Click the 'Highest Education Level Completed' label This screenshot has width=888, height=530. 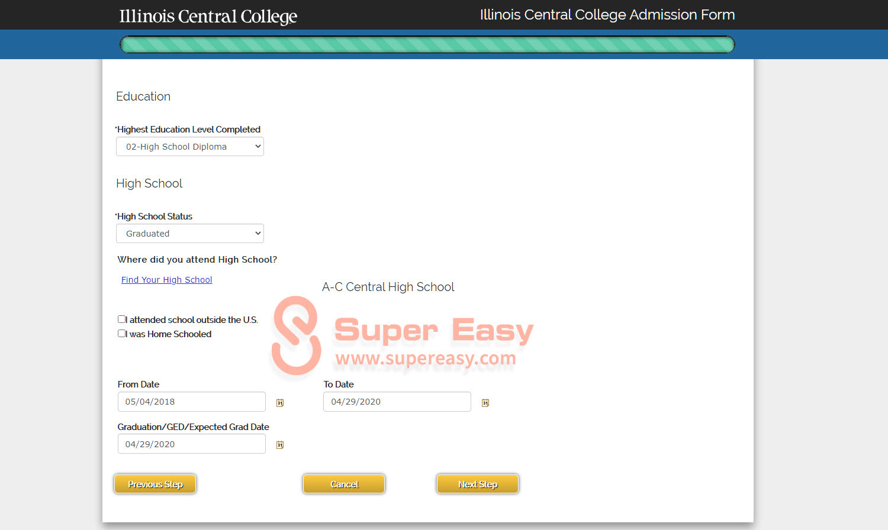coord(188,130)
